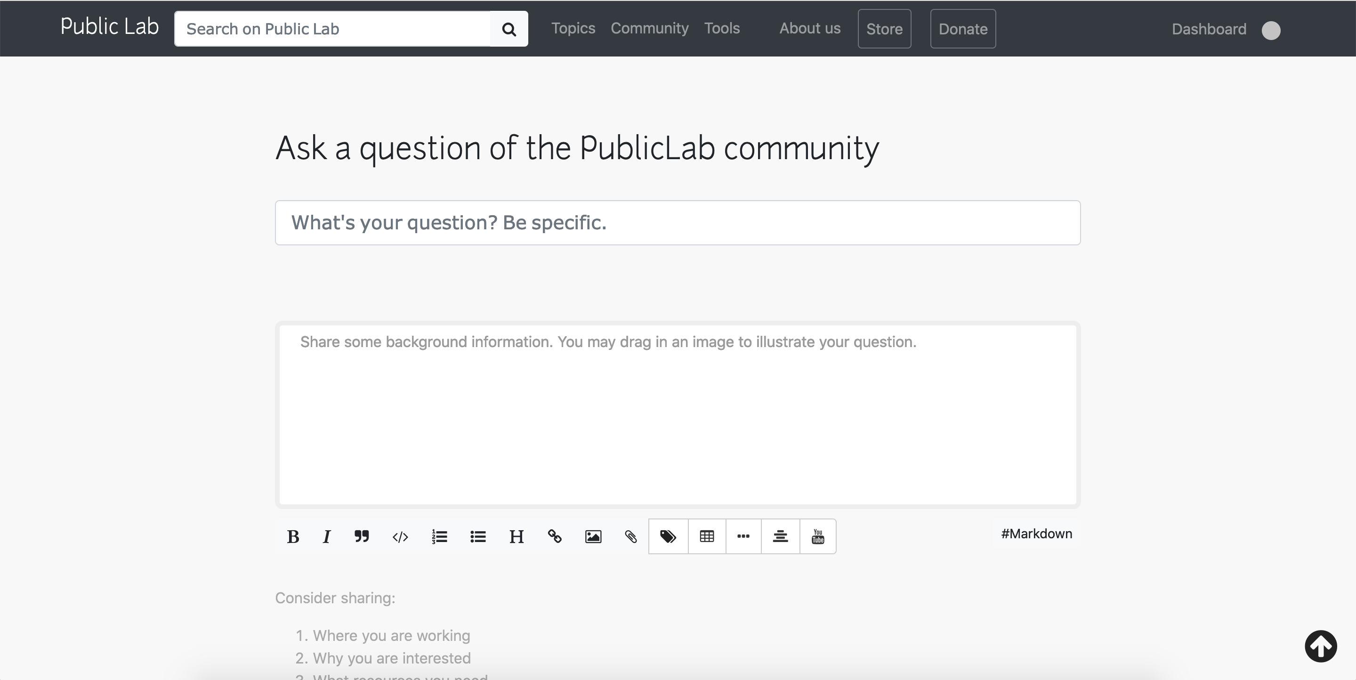Open the Tools navigation dropdown
The image size is (1356, 680).
[x=722, y=28]
